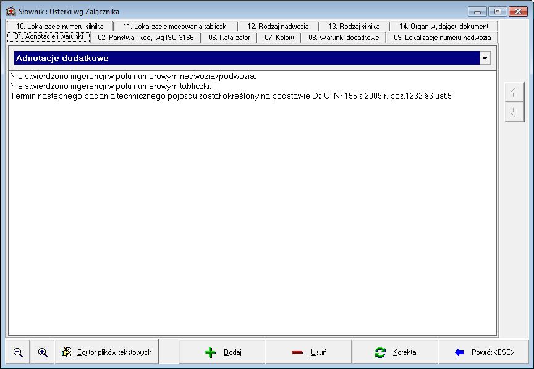Go back using Powrót <ESC>
Viewport: 534px width, 369px height.
(484, 352)
